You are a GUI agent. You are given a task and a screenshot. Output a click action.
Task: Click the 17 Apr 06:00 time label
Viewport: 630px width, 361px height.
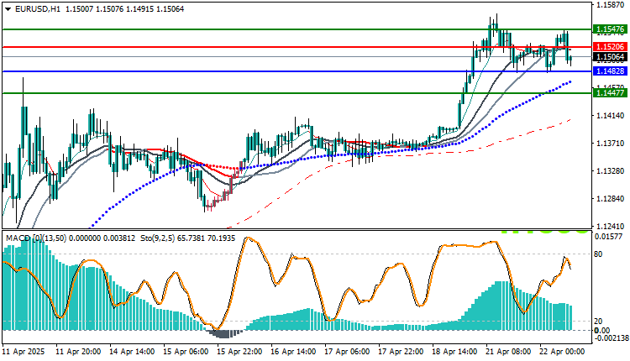347,352
